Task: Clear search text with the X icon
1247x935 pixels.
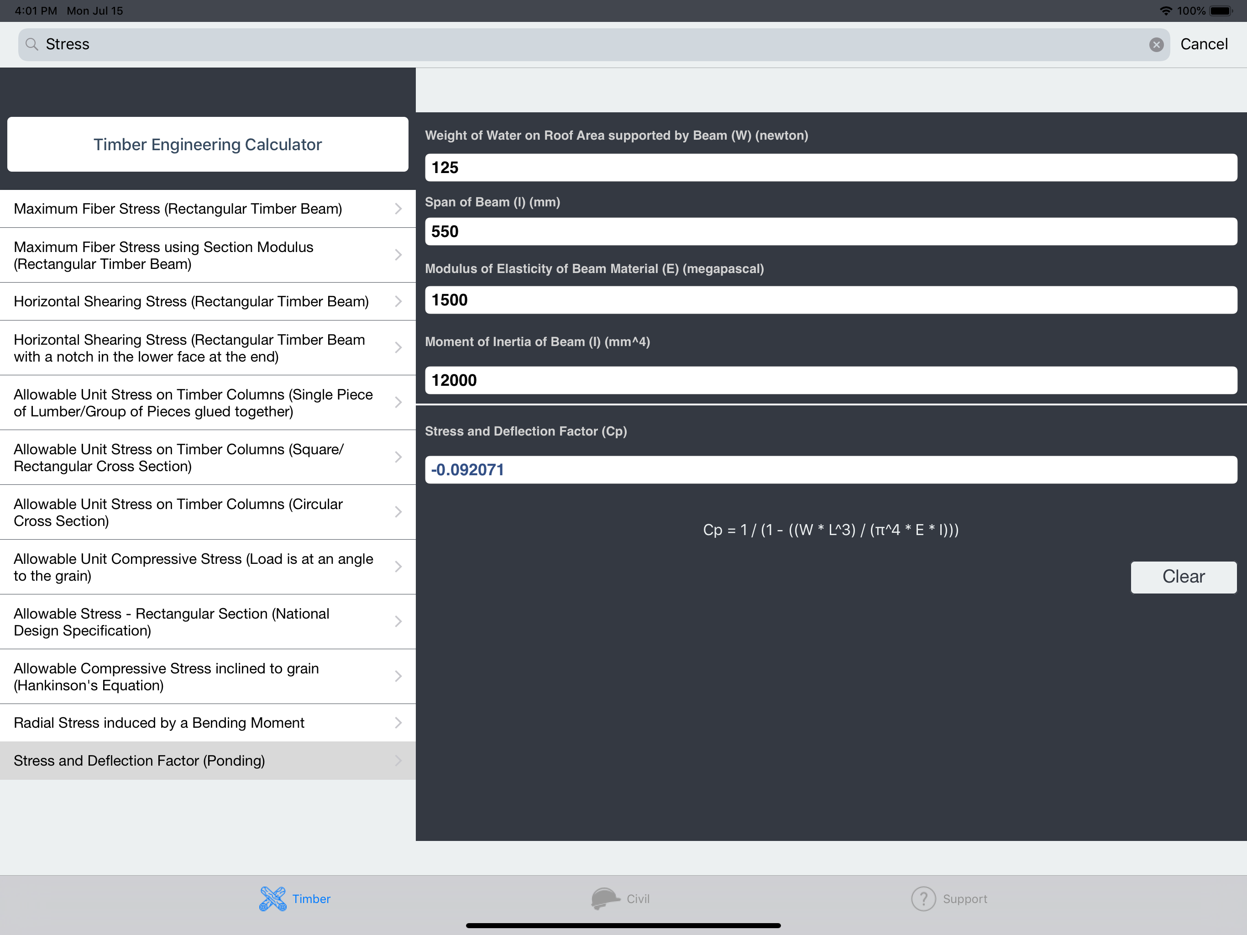Action: tap(1156, 45)
